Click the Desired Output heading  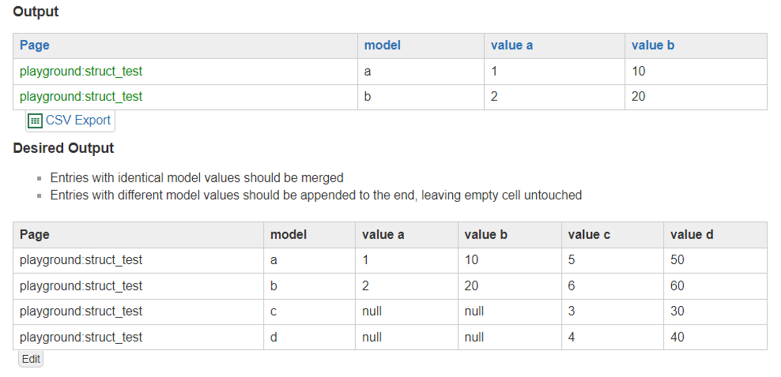(x=64, y=148)
